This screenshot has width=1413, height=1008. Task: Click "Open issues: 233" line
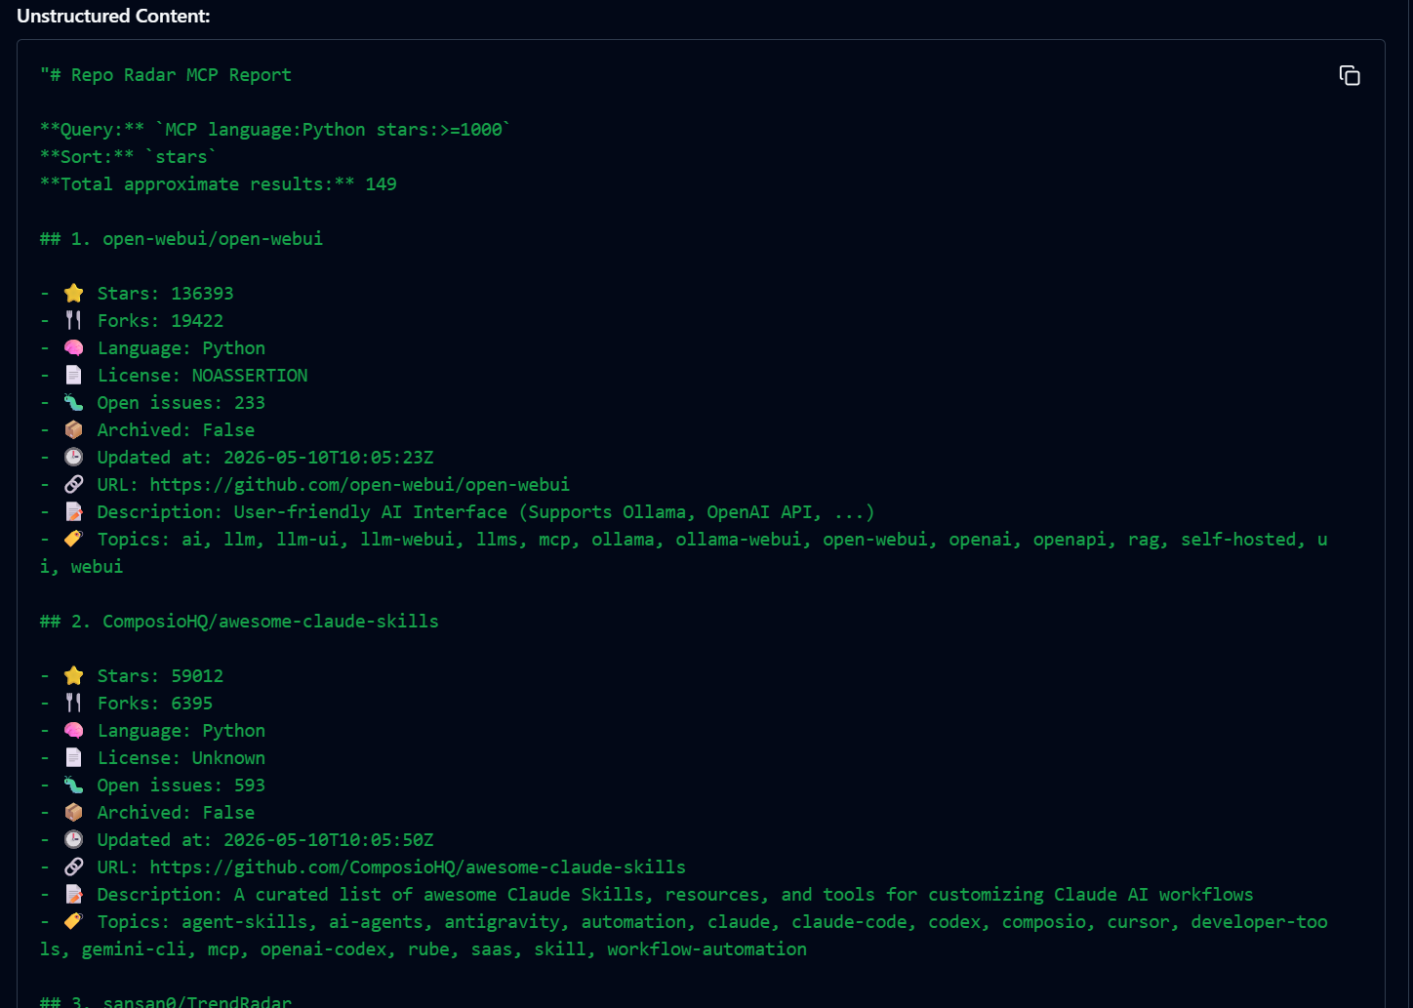(152, 403)
